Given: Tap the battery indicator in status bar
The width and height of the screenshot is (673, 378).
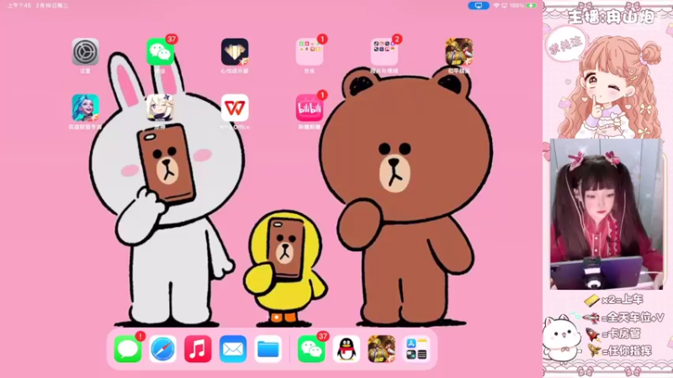Looking at the screenshot, I should click(532, 6).
